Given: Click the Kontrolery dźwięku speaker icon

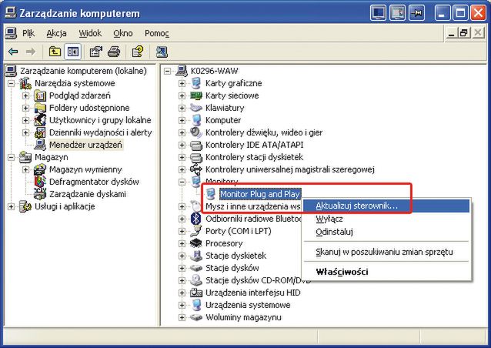Looking at the screenshot, I should click(x=196, y=132).
